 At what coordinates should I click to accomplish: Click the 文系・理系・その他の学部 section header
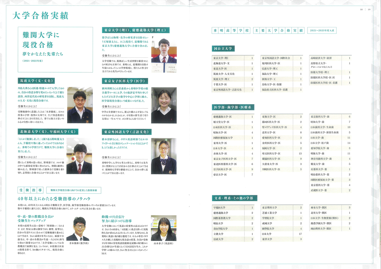coord(234,198)
